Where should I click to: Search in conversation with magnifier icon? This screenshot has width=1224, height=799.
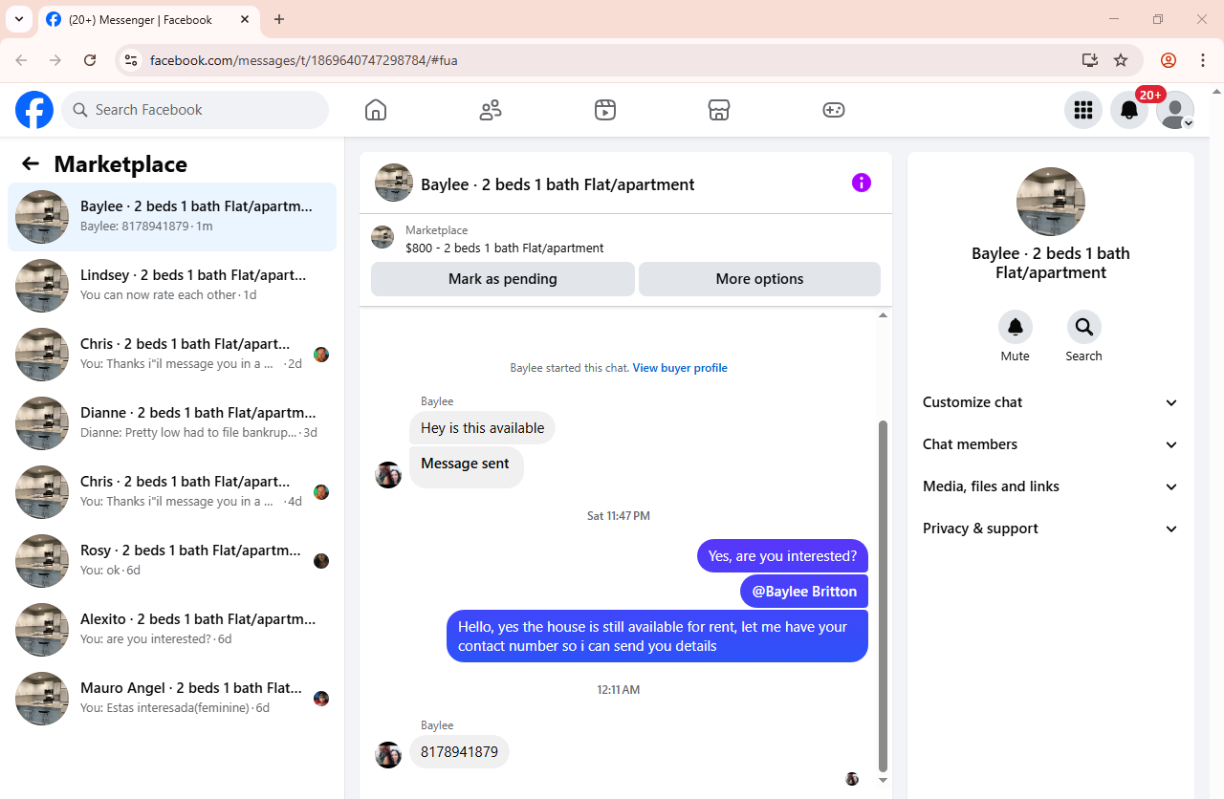pyautogui.click(x=1084, y=327)
